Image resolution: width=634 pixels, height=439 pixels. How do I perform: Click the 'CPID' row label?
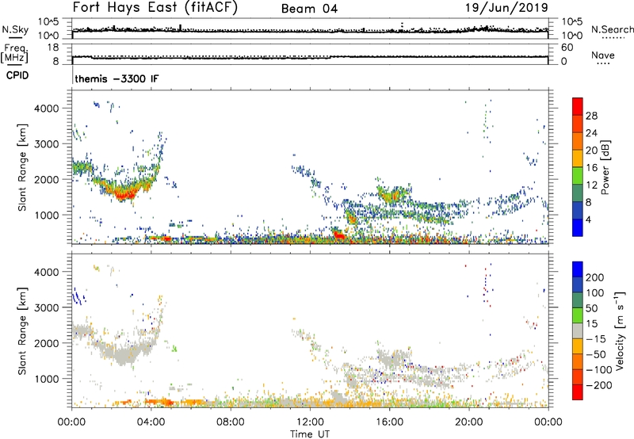(17, 75)
